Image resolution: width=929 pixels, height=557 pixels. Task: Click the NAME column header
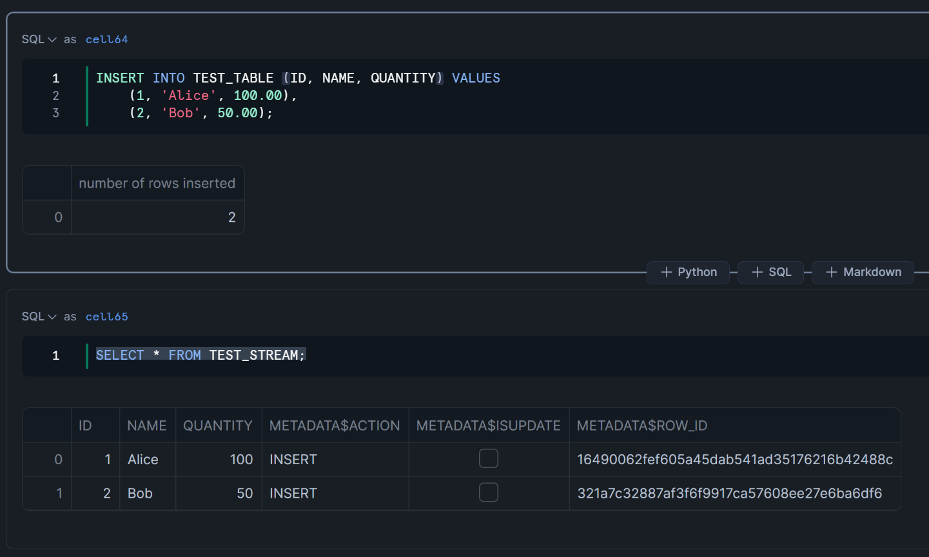148,425
